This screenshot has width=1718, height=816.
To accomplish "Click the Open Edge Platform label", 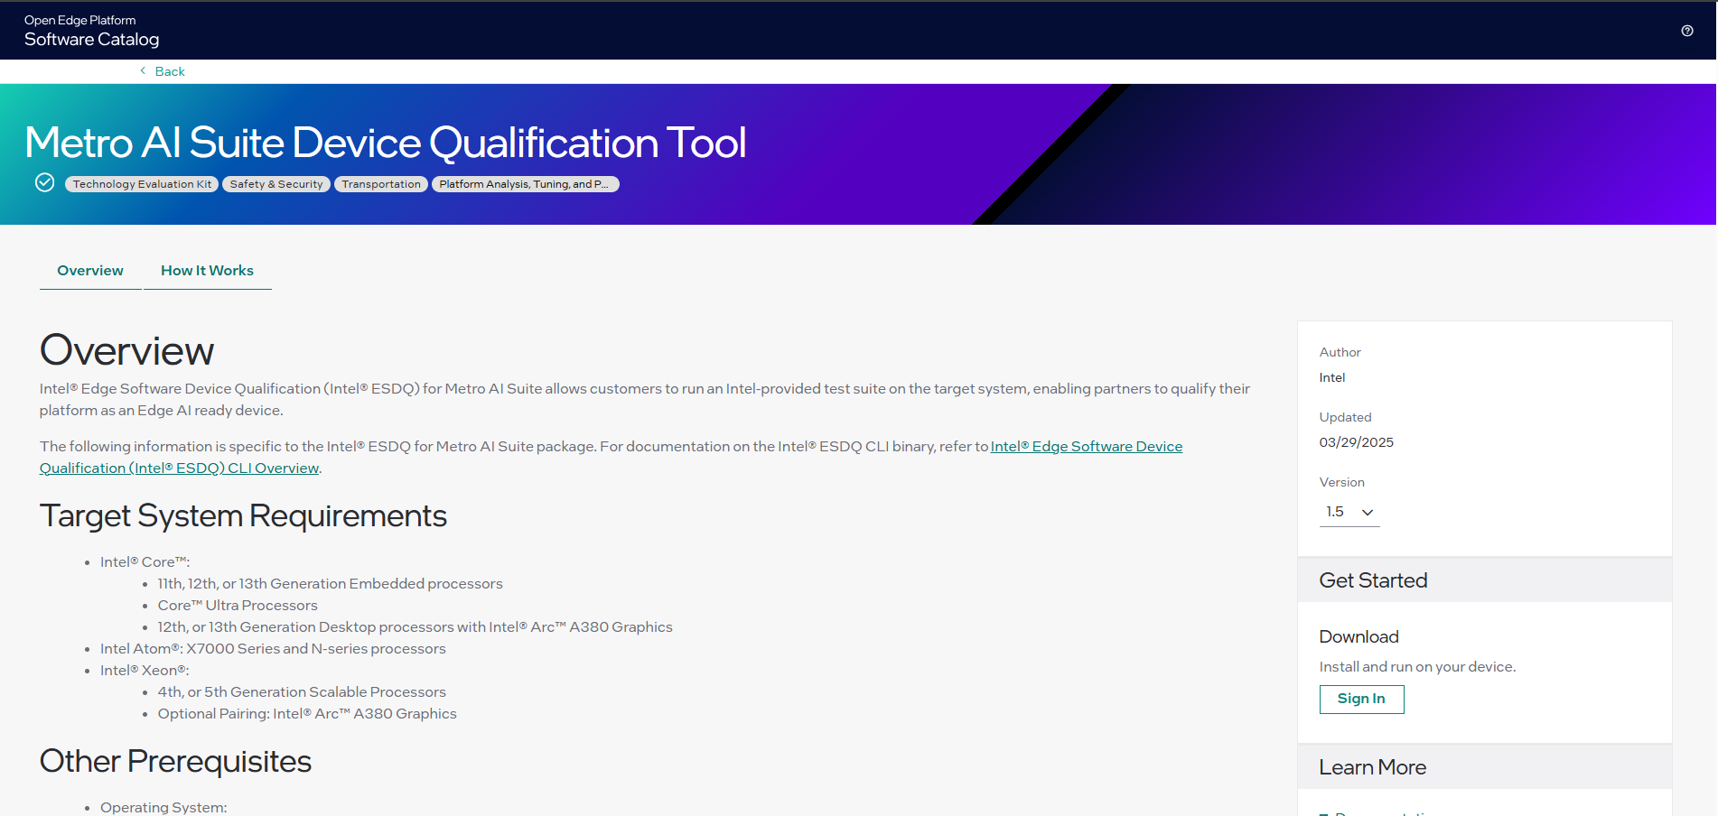I will click(79, 20).
